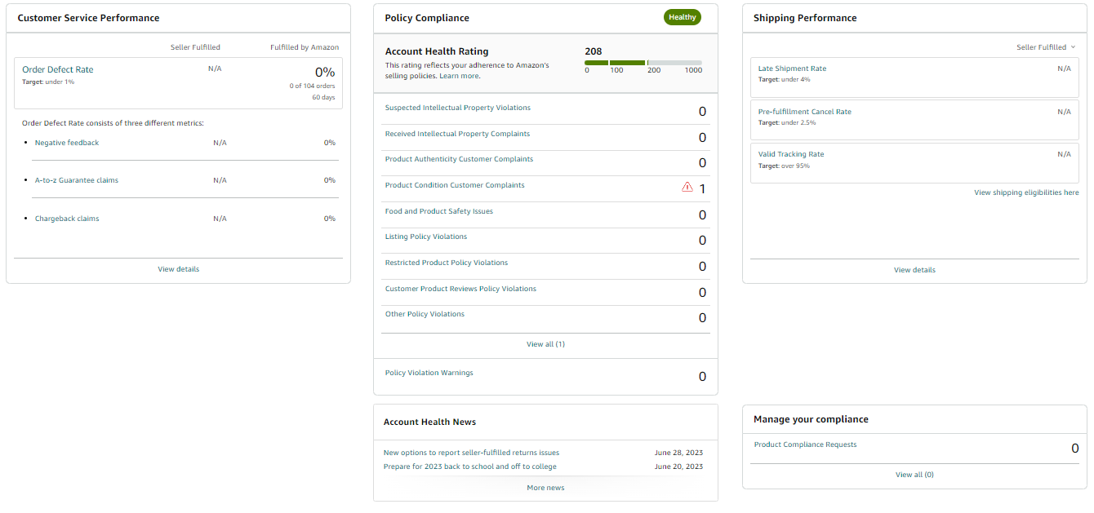
Task: Open Food and Product Safety Issues
Action: click(x=439, y=211)
